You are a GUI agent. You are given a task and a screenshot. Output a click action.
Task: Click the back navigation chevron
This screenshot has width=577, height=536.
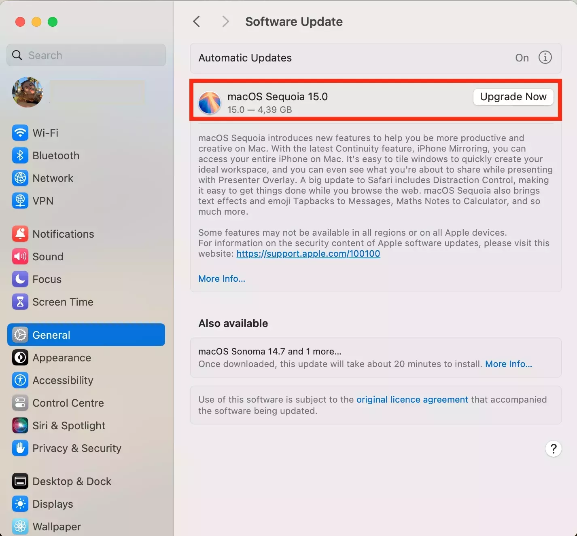(197, 21)
